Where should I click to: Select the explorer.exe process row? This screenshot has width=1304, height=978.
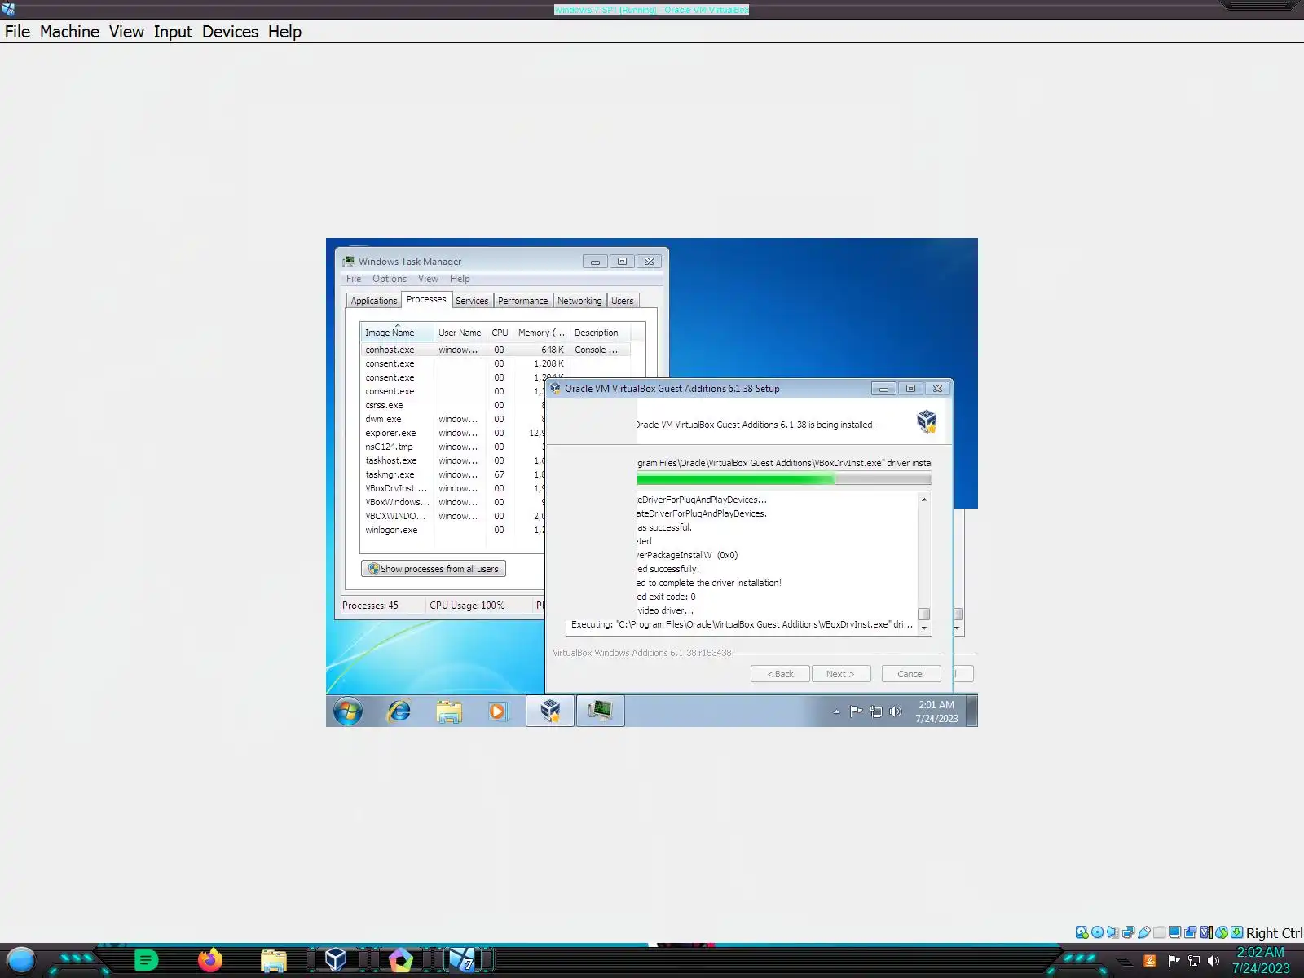pyautogui.click(x=452, y=433)
